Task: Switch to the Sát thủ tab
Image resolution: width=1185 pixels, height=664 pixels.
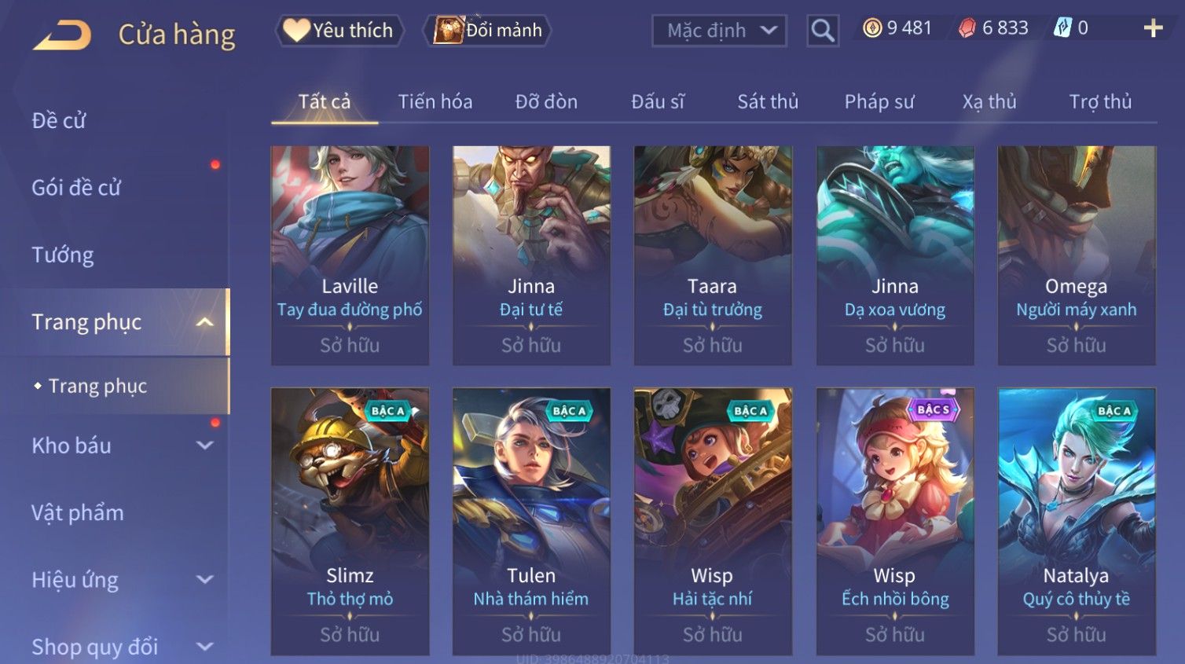Action: coord(768,101)
